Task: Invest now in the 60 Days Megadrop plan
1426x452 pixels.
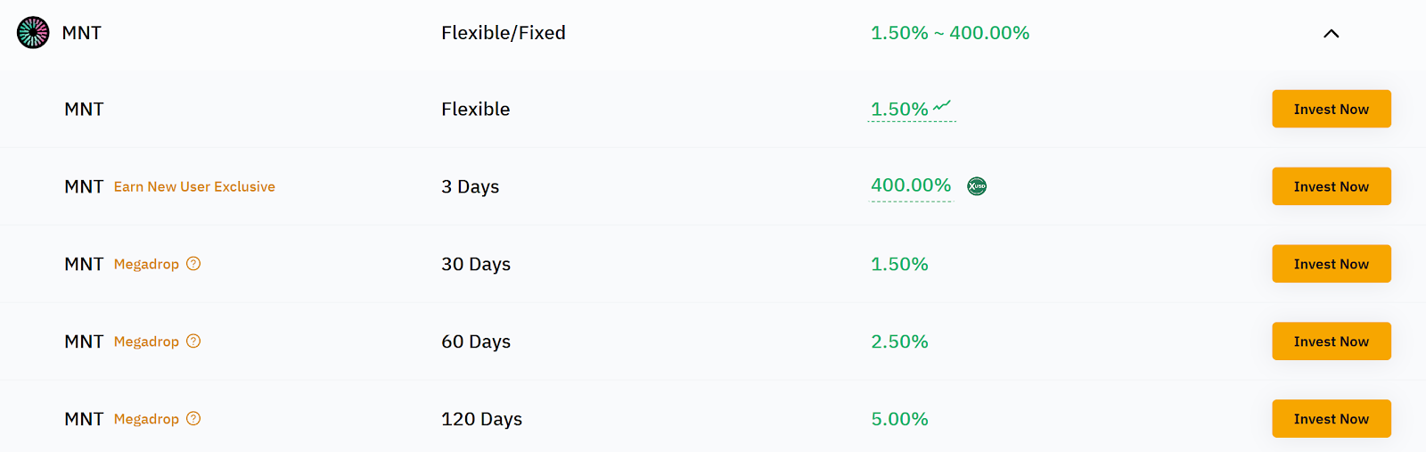Action: [x=1331, y=341]
